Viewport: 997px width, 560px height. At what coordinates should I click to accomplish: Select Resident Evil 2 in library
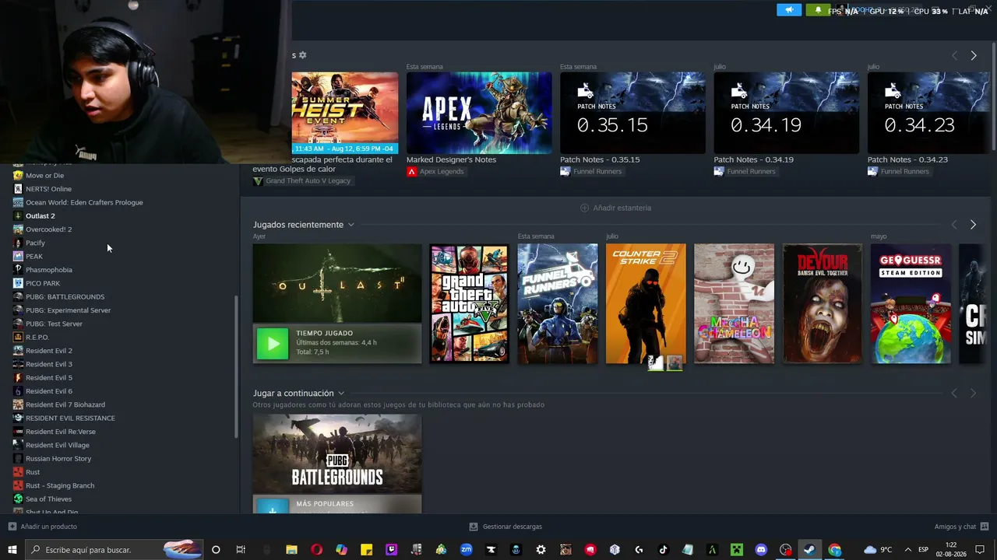tap(48, 351)
